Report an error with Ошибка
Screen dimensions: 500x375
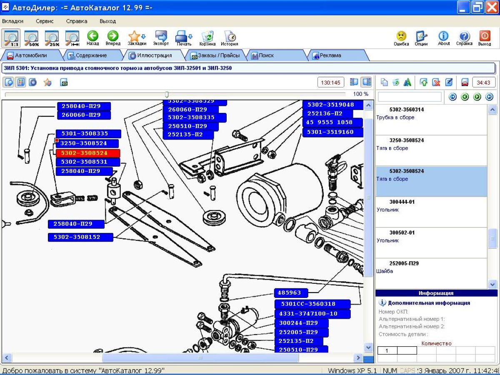(401, 38)
